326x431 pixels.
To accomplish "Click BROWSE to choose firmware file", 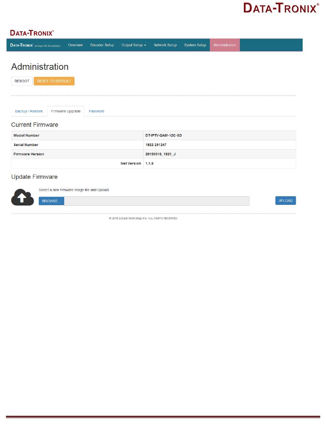I will (x=51, y=201).
